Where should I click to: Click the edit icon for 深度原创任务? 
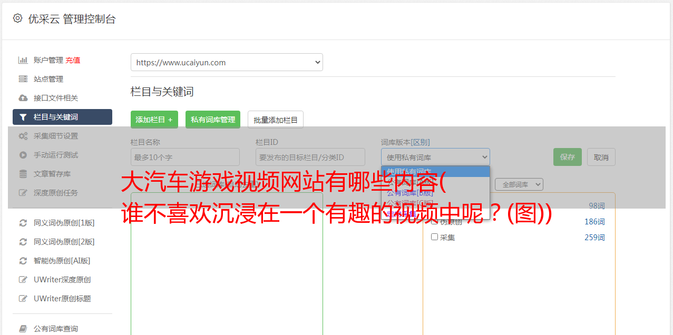[23, 193]
